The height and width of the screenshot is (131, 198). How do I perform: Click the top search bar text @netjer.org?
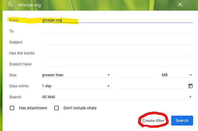pos(29,5)
